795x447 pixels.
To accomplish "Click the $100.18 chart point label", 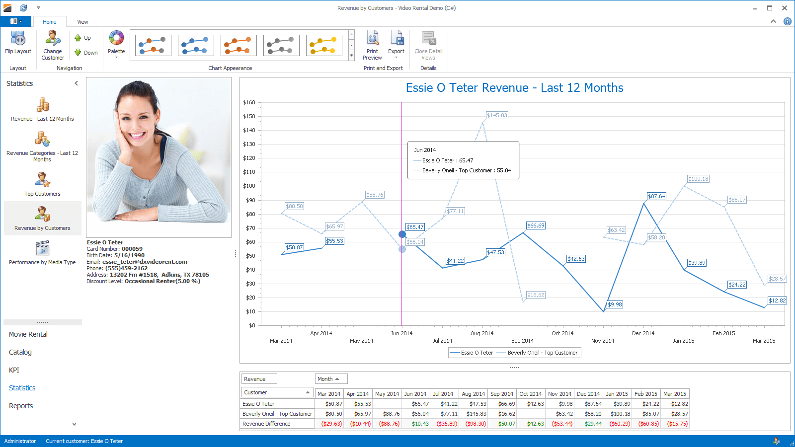I will [699, 179].
